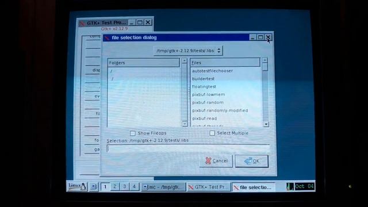This screenshot has height=207, width=368.
Task: Switch to workspace 3
Action: tap(124, 186)
